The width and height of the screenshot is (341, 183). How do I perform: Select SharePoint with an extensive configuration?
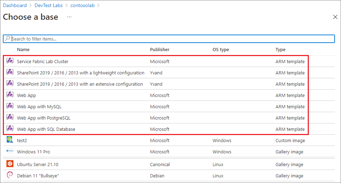click(x=80, y=84)
